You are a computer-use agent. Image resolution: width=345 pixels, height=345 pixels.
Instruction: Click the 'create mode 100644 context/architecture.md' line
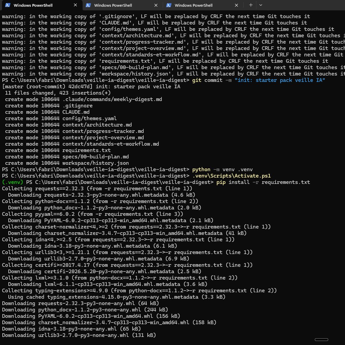pyautogui.click(x=68, y=125)
